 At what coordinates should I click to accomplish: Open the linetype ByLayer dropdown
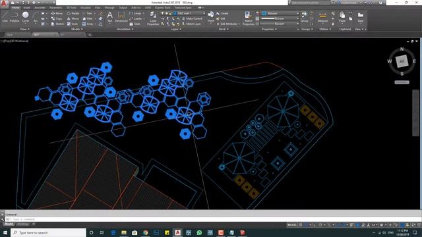tap(280, 24)
